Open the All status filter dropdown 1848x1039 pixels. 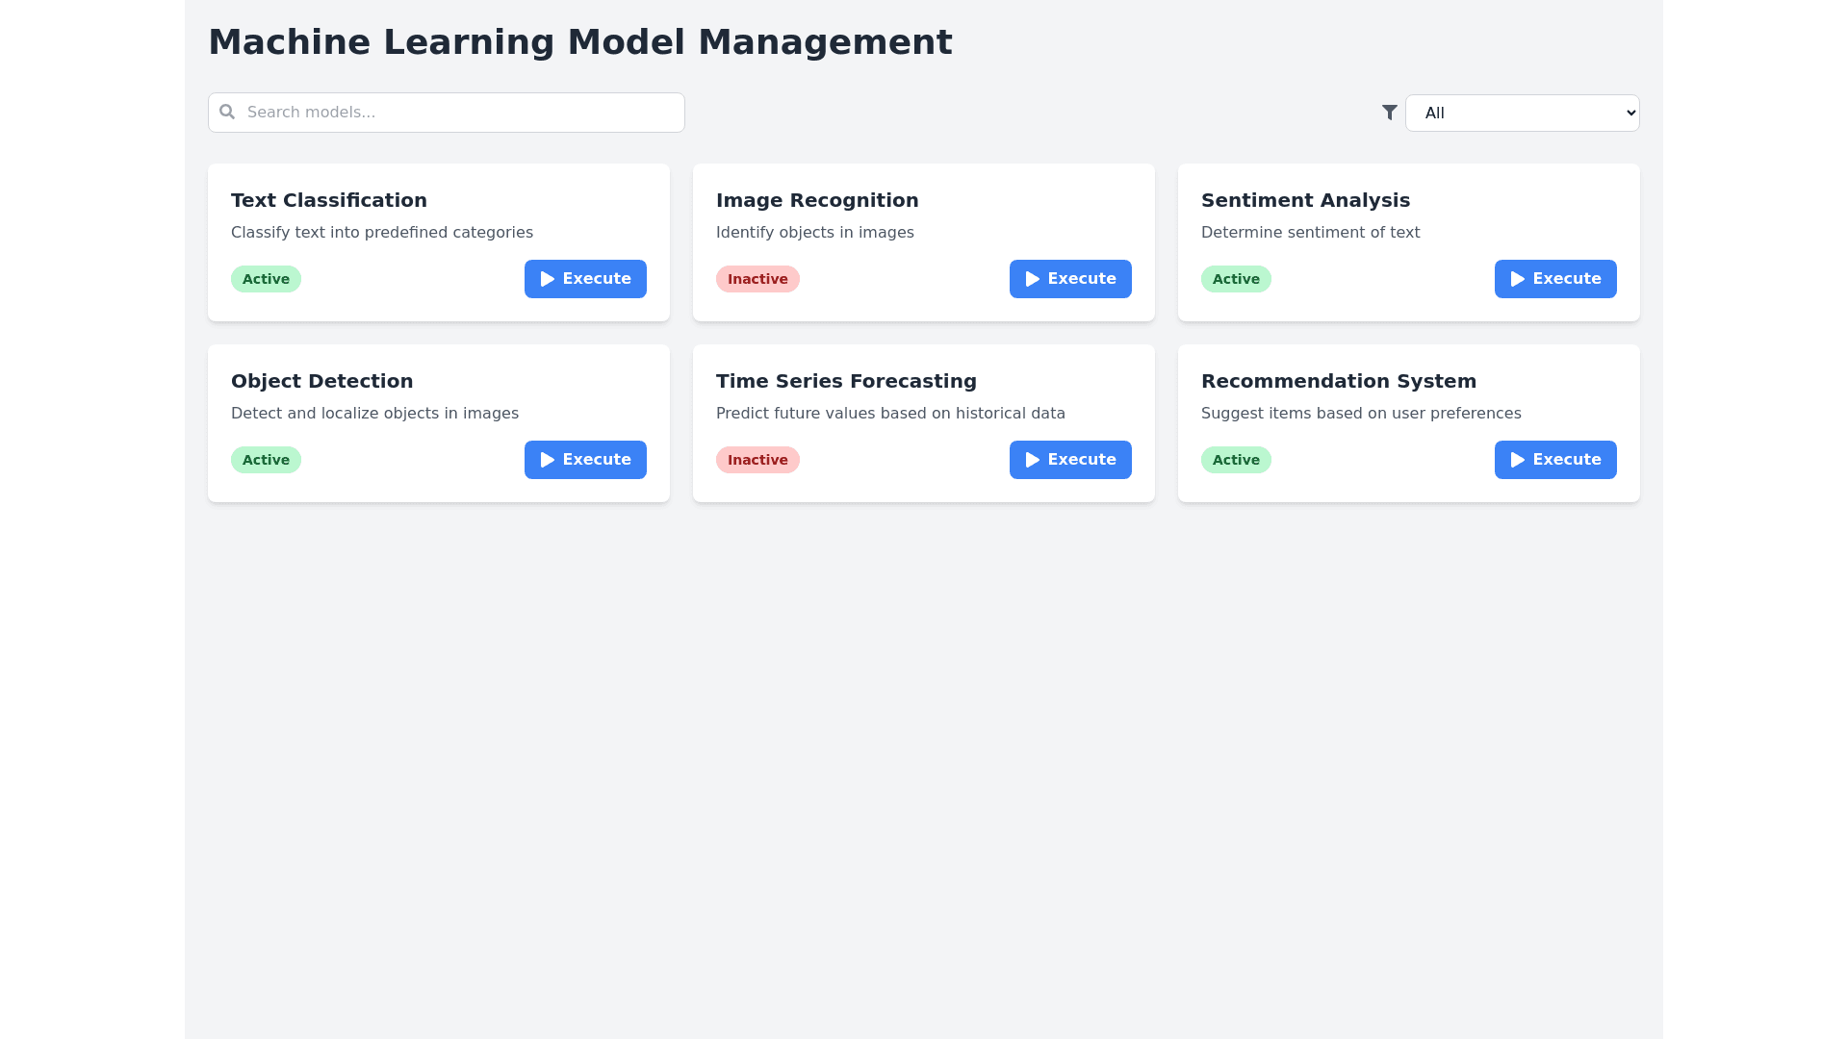(x=1522, y=113)
